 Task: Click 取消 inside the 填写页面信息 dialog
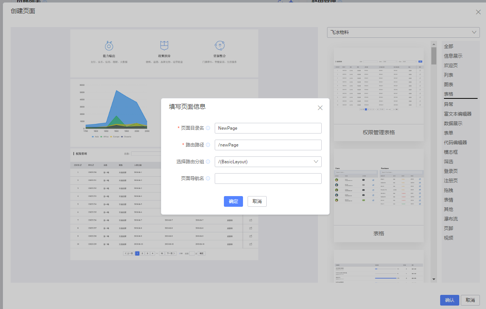point(257,201)
